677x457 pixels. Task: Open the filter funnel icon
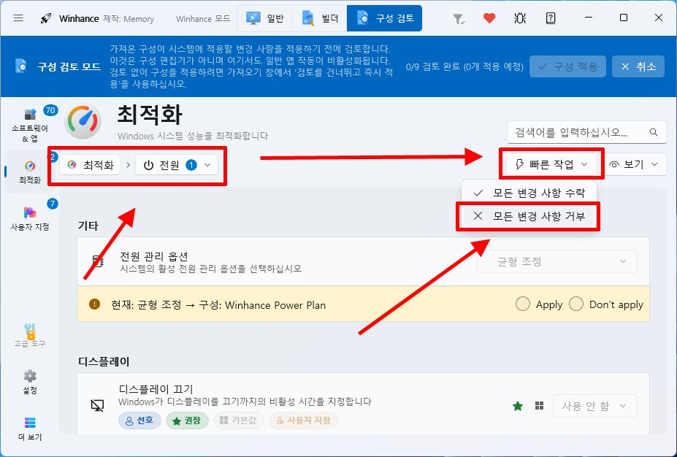tap(458, 18)
